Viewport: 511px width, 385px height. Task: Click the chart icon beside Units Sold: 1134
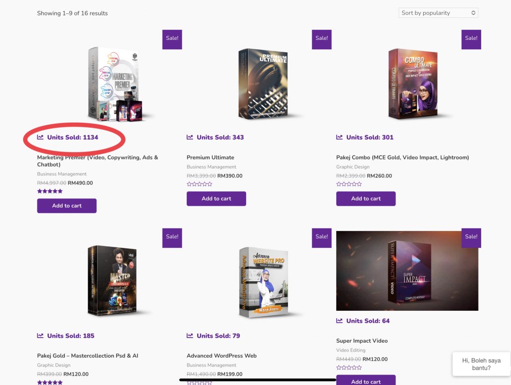pyautogui.click(x=40, y=137)
